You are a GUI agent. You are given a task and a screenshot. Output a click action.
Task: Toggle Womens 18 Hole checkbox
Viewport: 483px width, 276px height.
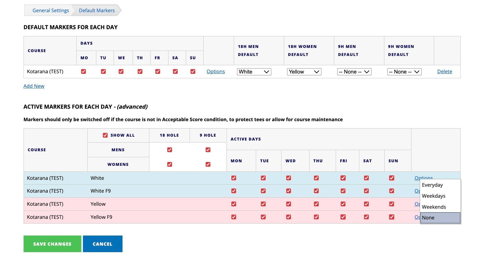point(170,164)
